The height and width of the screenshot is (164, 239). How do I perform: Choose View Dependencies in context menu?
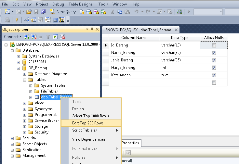pos(91,139)
